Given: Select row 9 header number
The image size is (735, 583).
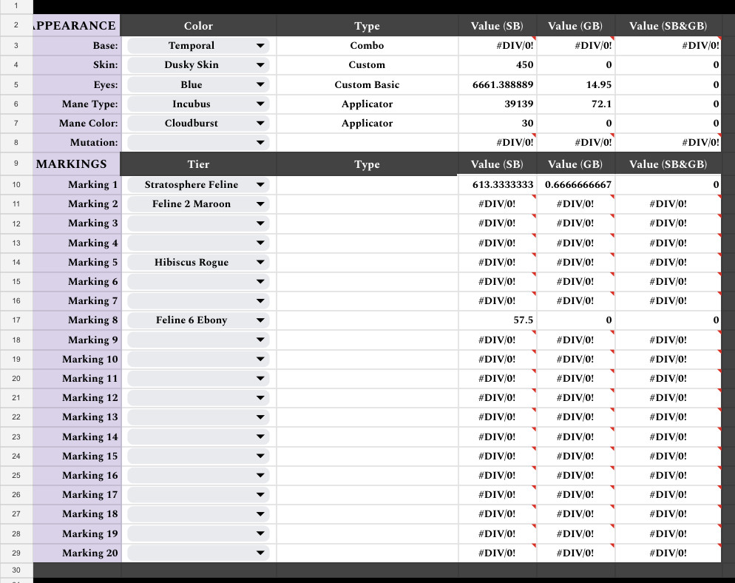Looking at the screenshot, I should [16, 164].
